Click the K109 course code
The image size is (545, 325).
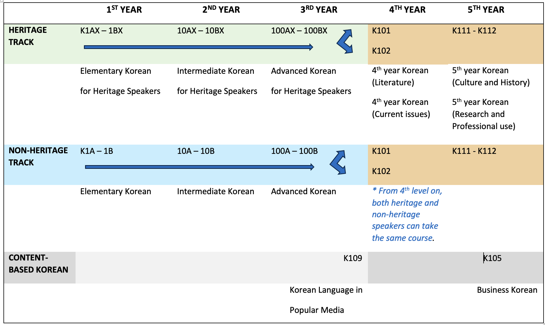coord(352,258)
